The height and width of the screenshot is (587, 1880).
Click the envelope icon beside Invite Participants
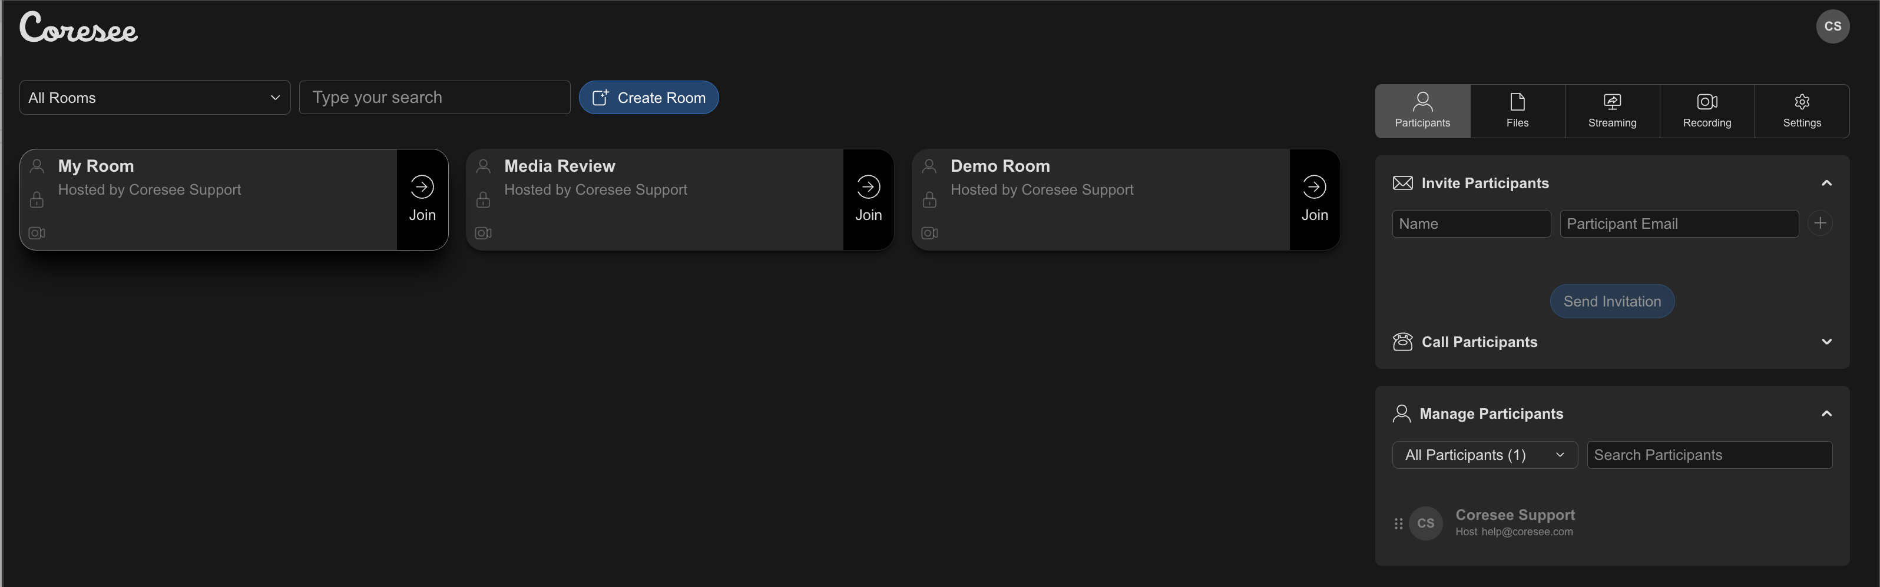click(x=1403, y=183)
